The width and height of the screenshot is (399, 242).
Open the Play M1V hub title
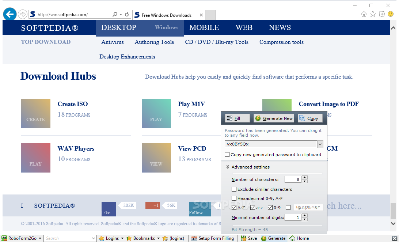191,104
